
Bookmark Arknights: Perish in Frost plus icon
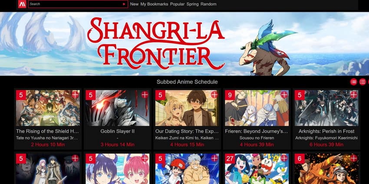pos(354,95)
